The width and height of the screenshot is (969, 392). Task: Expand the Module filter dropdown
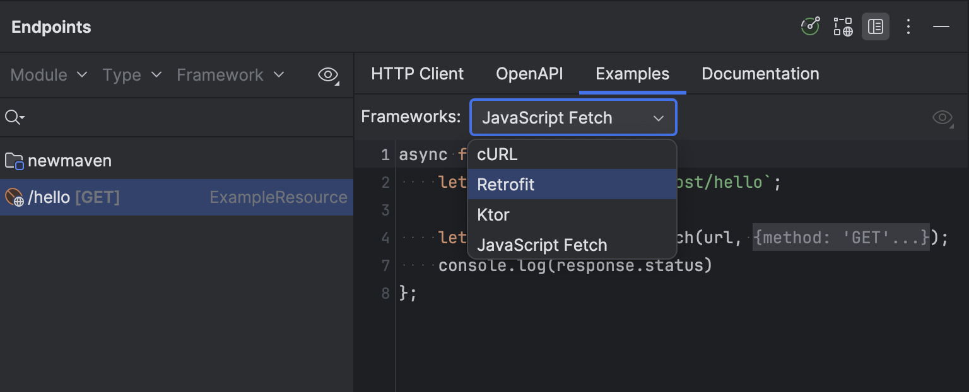click(48, 74)
